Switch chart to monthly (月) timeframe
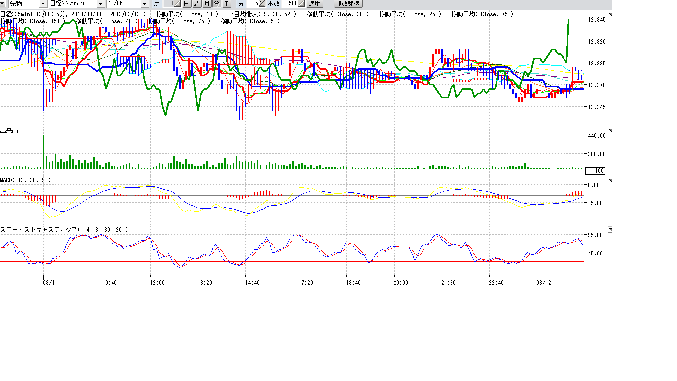 click(206, 4)
